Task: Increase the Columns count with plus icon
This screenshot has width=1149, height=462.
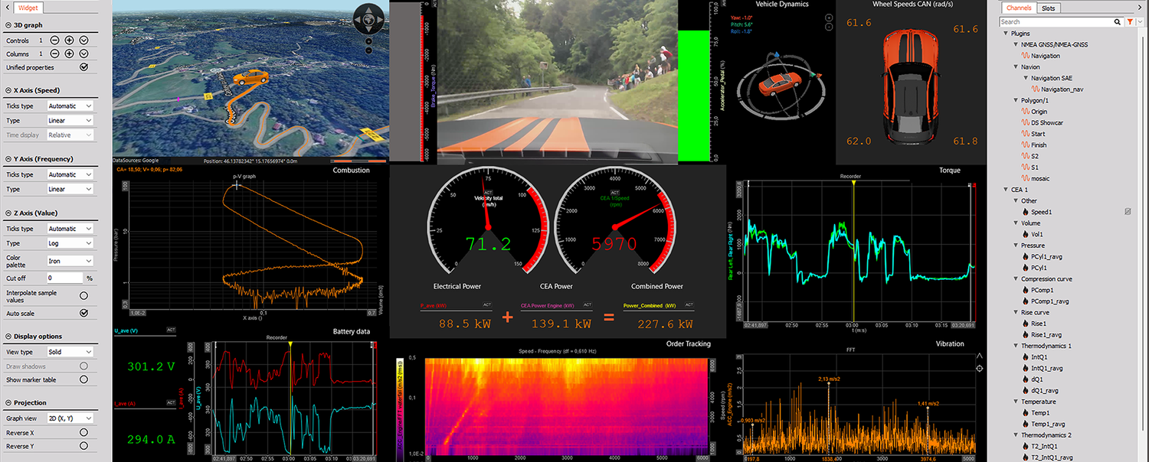Action: (x=69, y=54)
